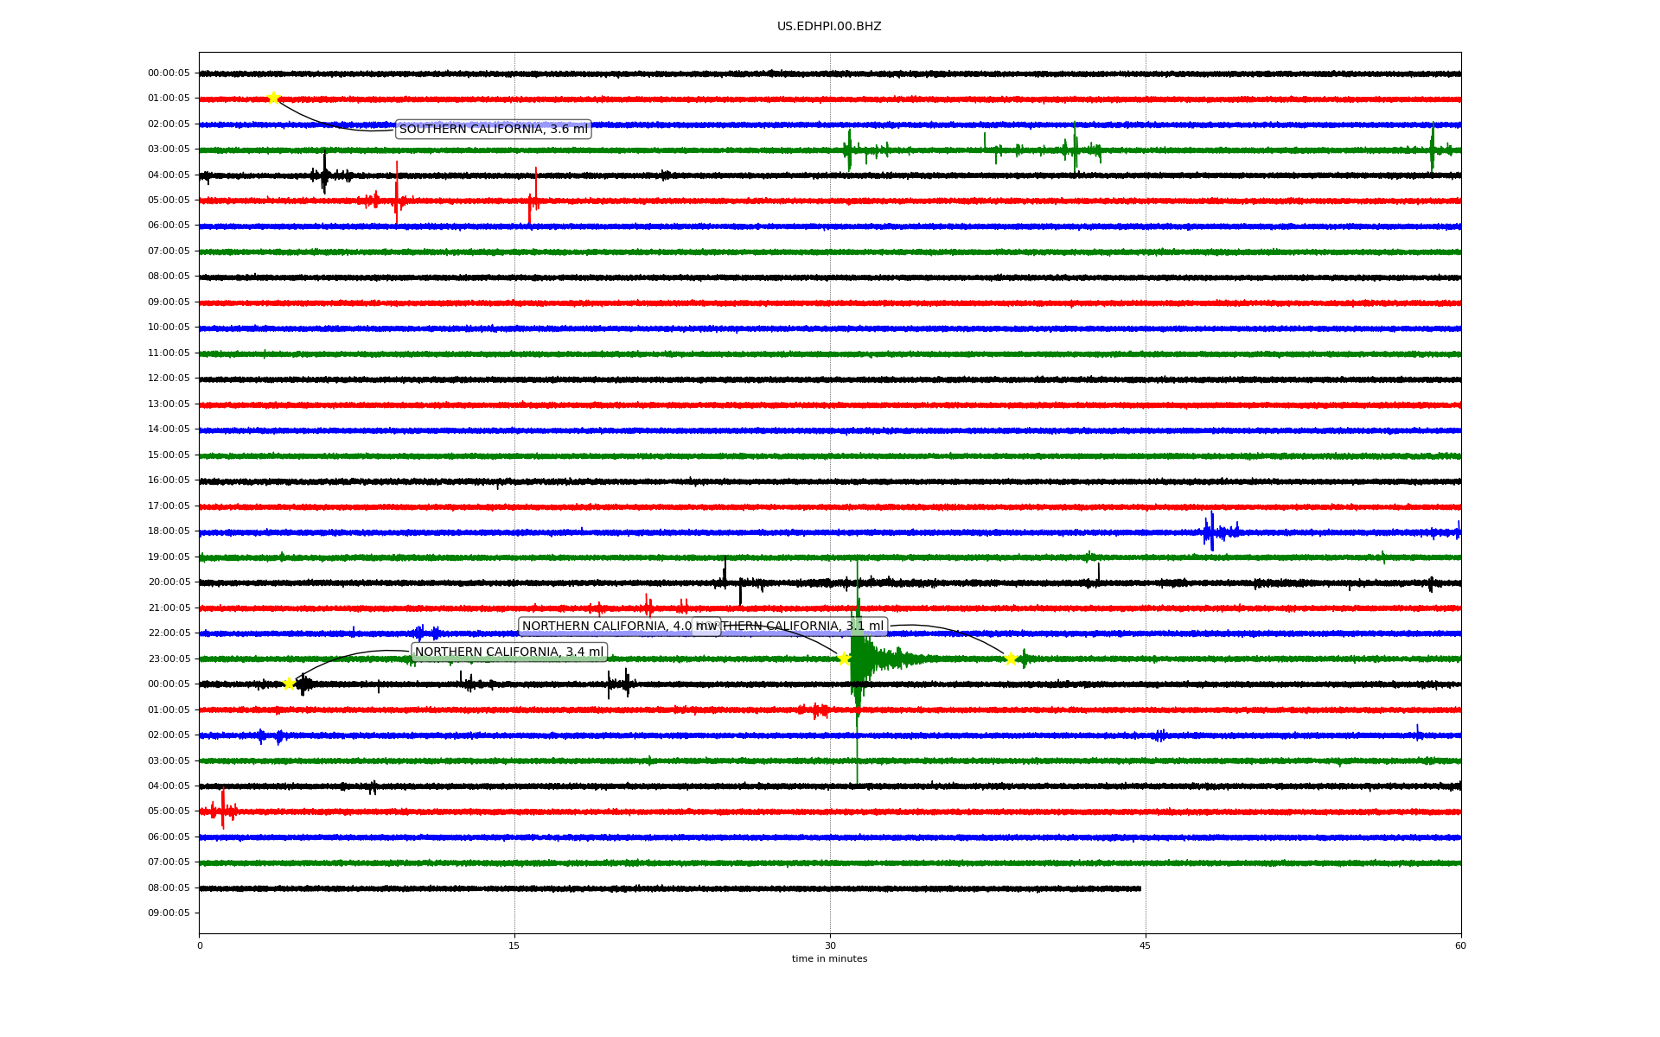Image resolution: width=1660 pixels, height=1037 pixels.
Task: Click the SOUTHERN CALIFORNIA, 3.6 ml label
Action: point(493,130)
